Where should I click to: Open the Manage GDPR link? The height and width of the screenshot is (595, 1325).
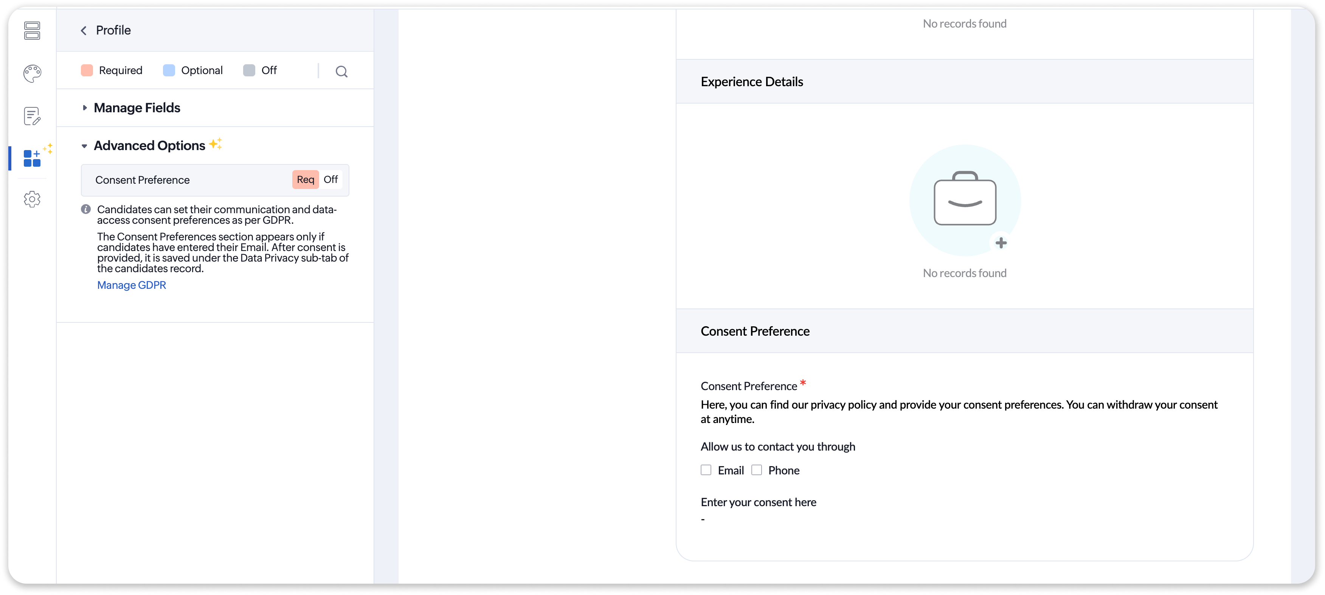click(x=132, y=285)
